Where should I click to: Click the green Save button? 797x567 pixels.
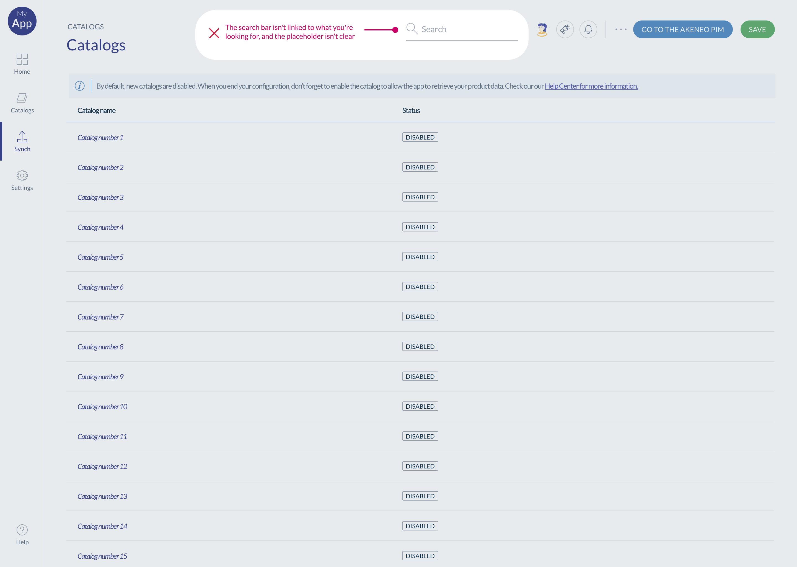(x=757, y=29)
